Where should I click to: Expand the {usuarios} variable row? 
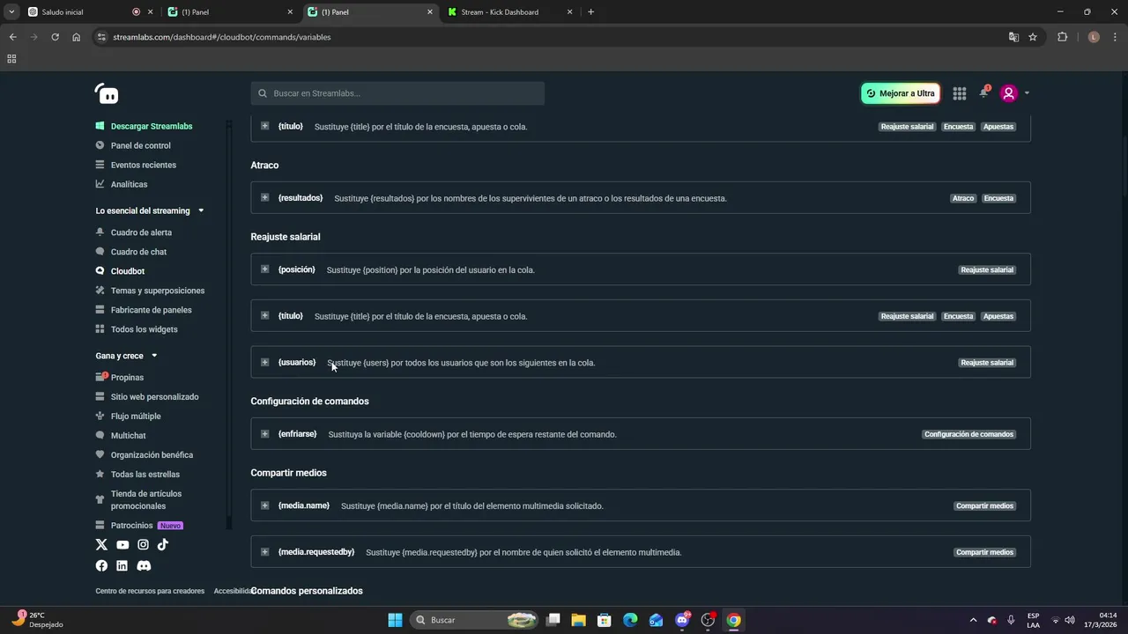pyautogui.click(x=264, y=362)
